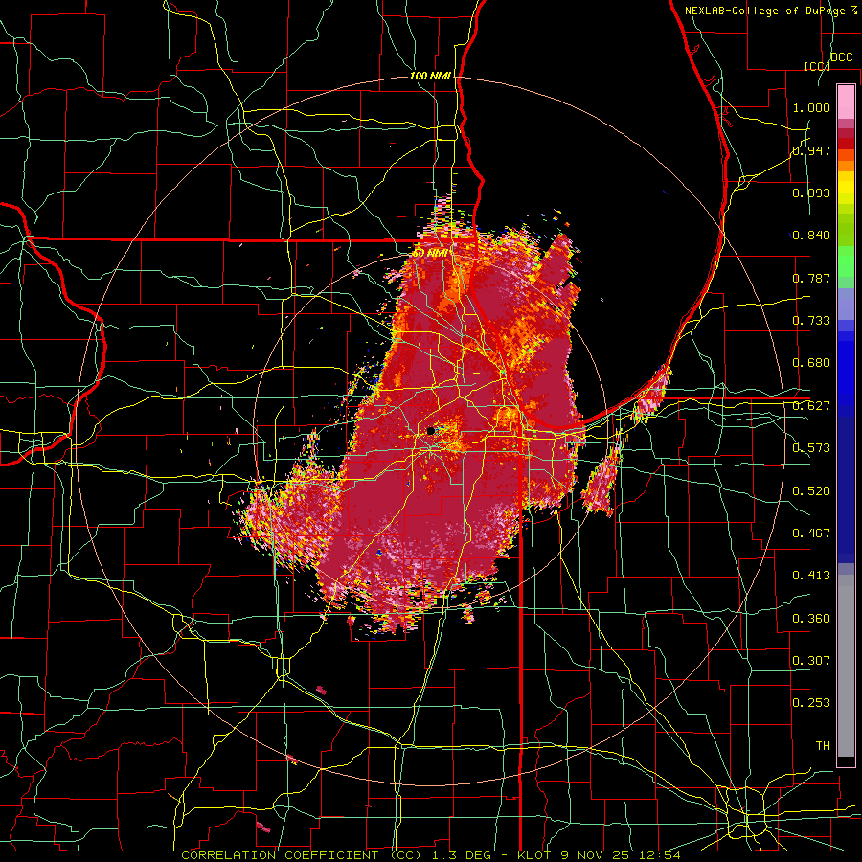
Task: Click the black KLOT radar site dot
Action: pos(430,431)
